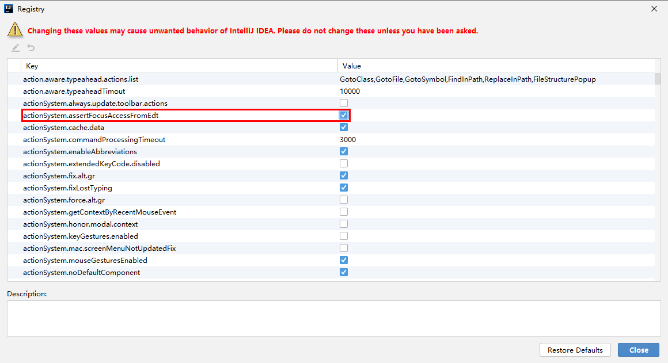Click the commandProcessingTimeout value 3000
668x363 pixels.
coord(348,140)
